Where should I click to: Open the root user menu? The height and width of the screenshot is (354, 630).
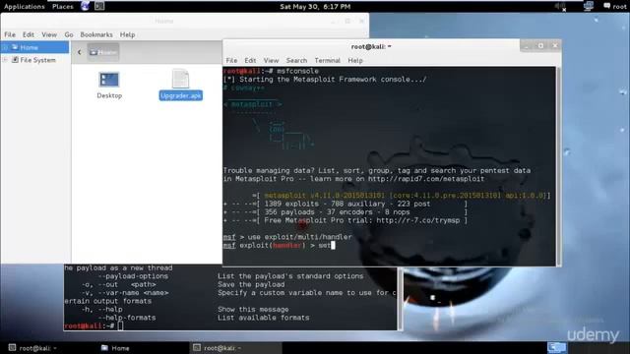[614, 7]
